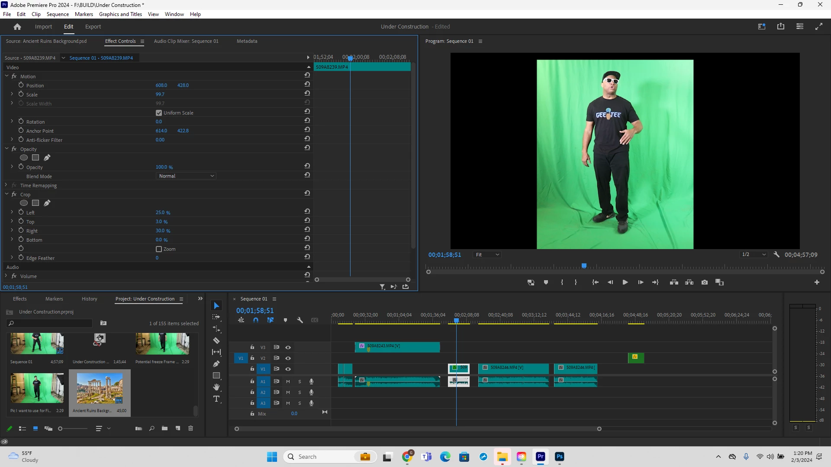The height and width of the screenshot is (467, 831).
Task: Play the program monitor sequence
Action: [625, 282]
